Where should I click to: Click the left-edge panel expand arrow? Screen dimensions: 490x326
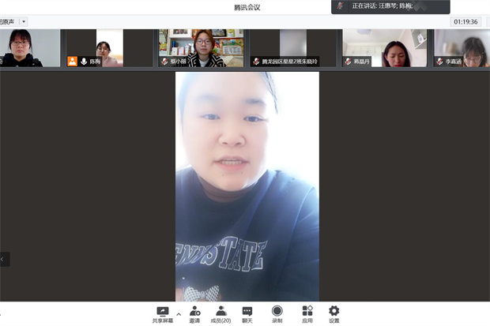5,259
